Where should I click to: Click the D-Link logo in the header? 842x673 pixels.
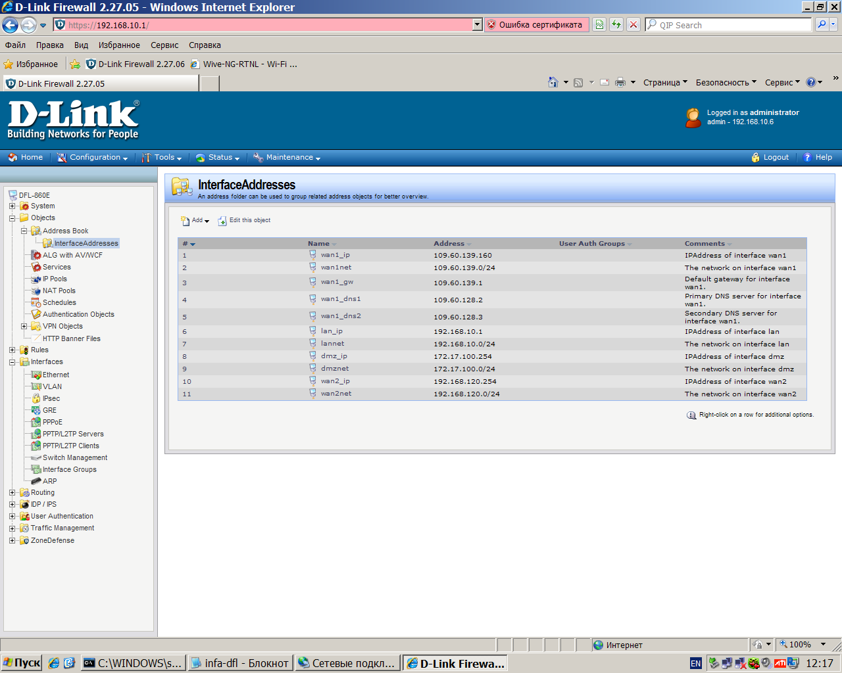pos(73,120)
